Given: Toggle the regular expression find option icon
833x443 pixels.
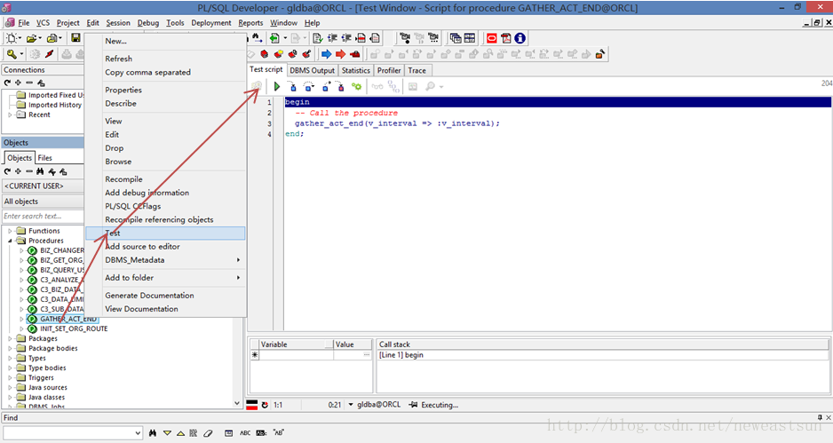Looking at the screenshot, I should tap(262, 433).
